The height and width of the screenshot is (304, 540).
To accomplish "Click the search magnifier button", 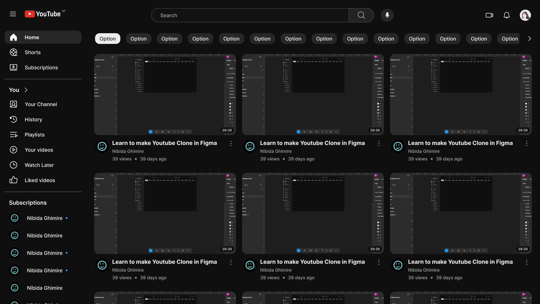I will click(361, 15).
